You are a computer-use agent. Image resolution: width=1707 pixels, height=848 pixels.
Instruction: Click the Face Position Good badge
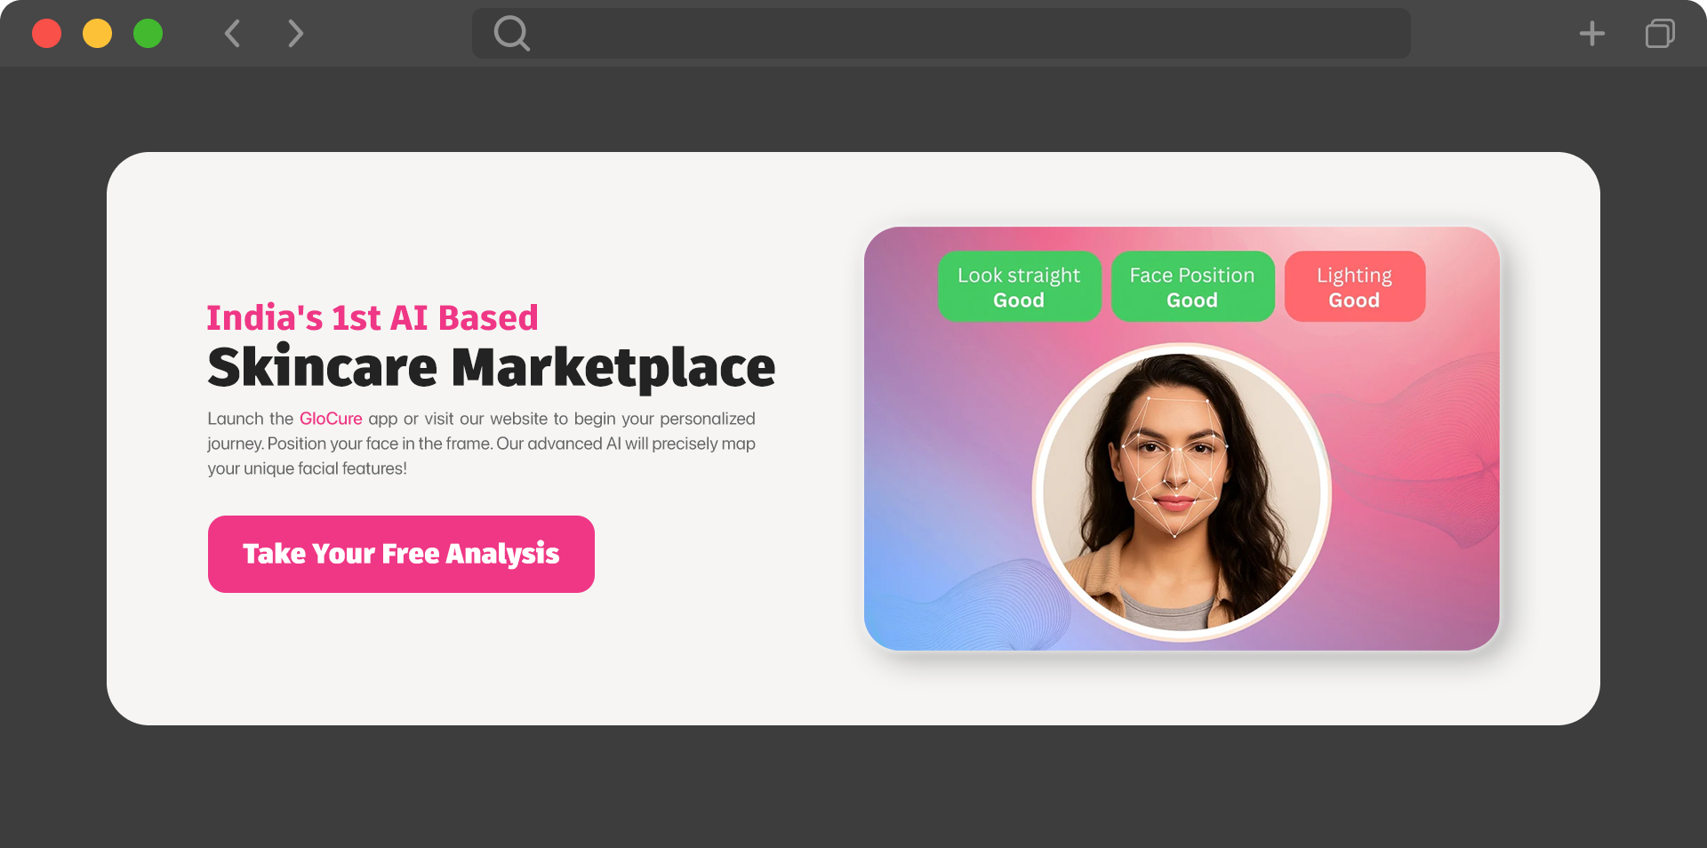[x=1192, y=286]
